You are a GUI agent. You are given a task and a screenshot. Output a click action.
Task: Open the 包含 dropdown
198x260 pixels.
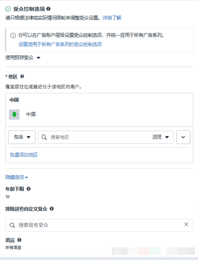pos(22,137)
